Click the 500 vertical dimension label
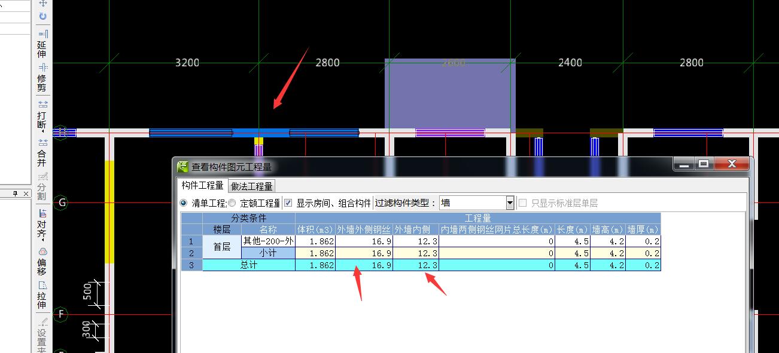This screenshot has width=779, height=353. coord(87,292)
